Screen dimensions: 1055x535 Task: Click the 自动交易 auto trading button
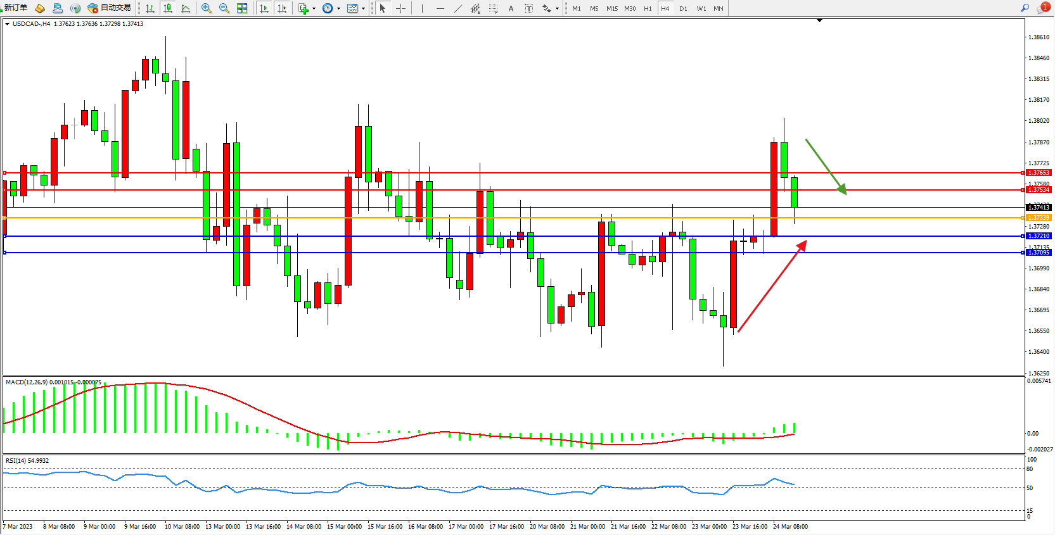110,8
